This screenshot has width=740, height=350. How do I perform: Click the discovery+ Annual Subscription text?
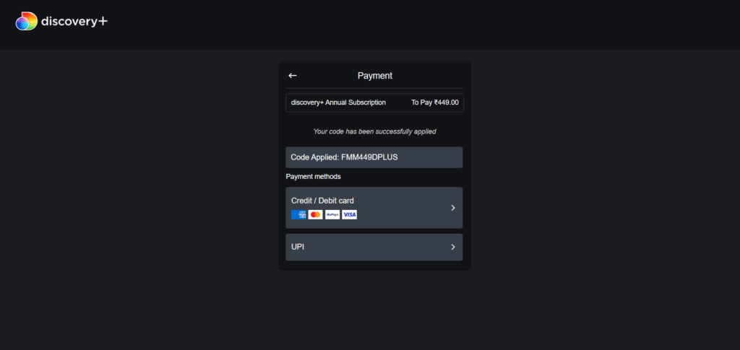(x=338, y=102)
